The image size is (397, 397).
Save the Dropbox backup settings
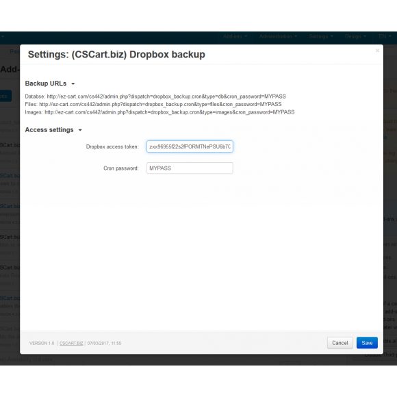click(367, 343)
